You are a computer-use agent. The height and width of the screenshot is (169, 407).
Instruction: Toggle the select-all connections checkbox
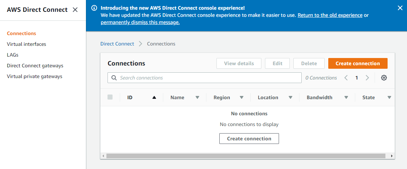click(110, 97)
